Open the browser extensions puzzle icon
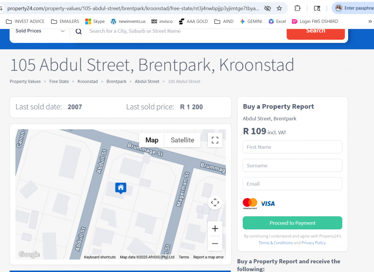This screenshot has height=272, width=374. [x=297, y=8]
